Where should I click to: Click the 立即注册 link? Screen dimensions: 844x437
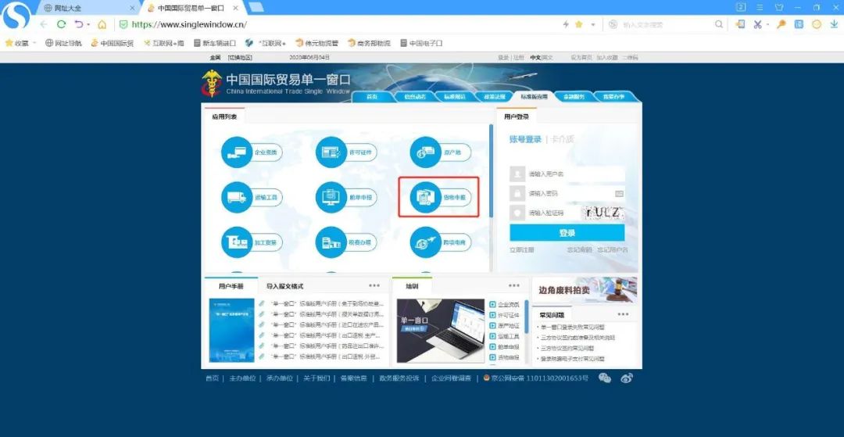[522, 250]
